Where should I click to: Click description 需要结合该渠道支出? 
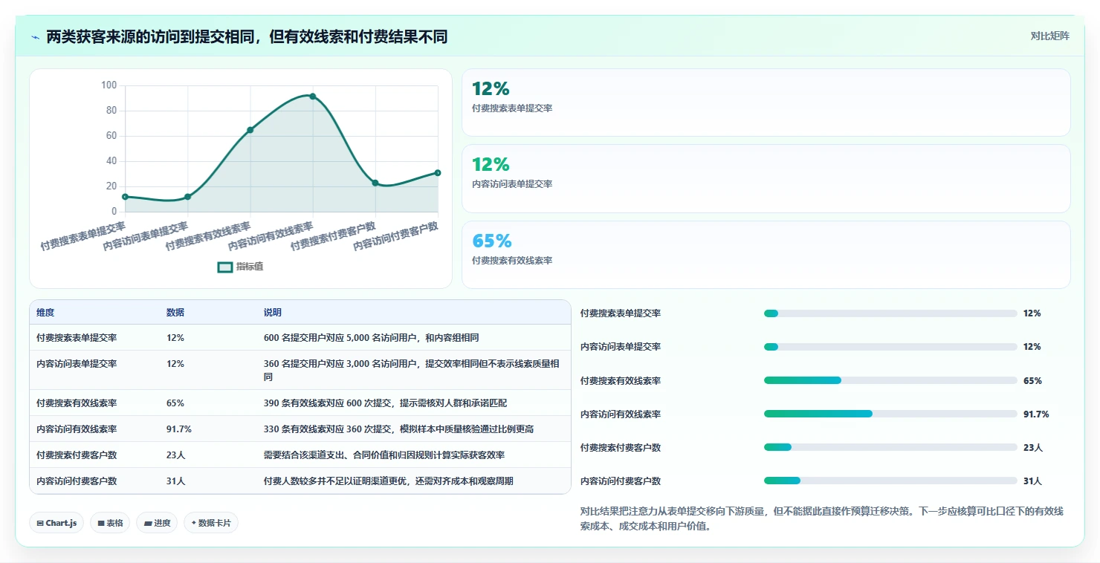[x=384, y=455]
